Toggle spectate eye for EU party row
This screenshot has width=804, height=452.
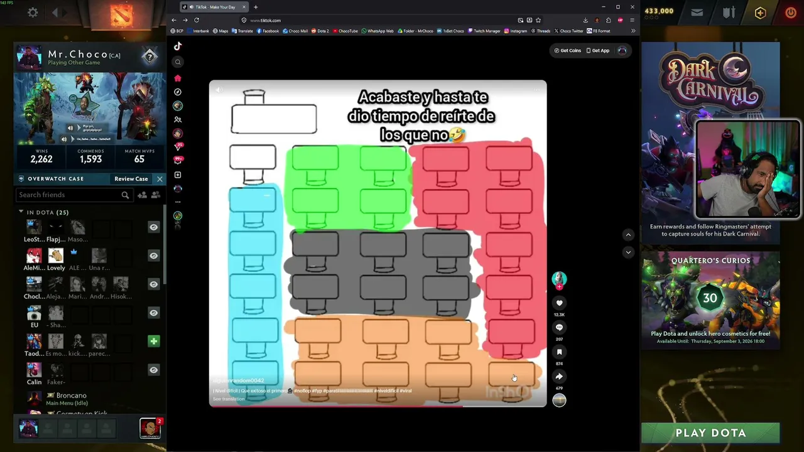pyautogui.click(x=153, y=313)
